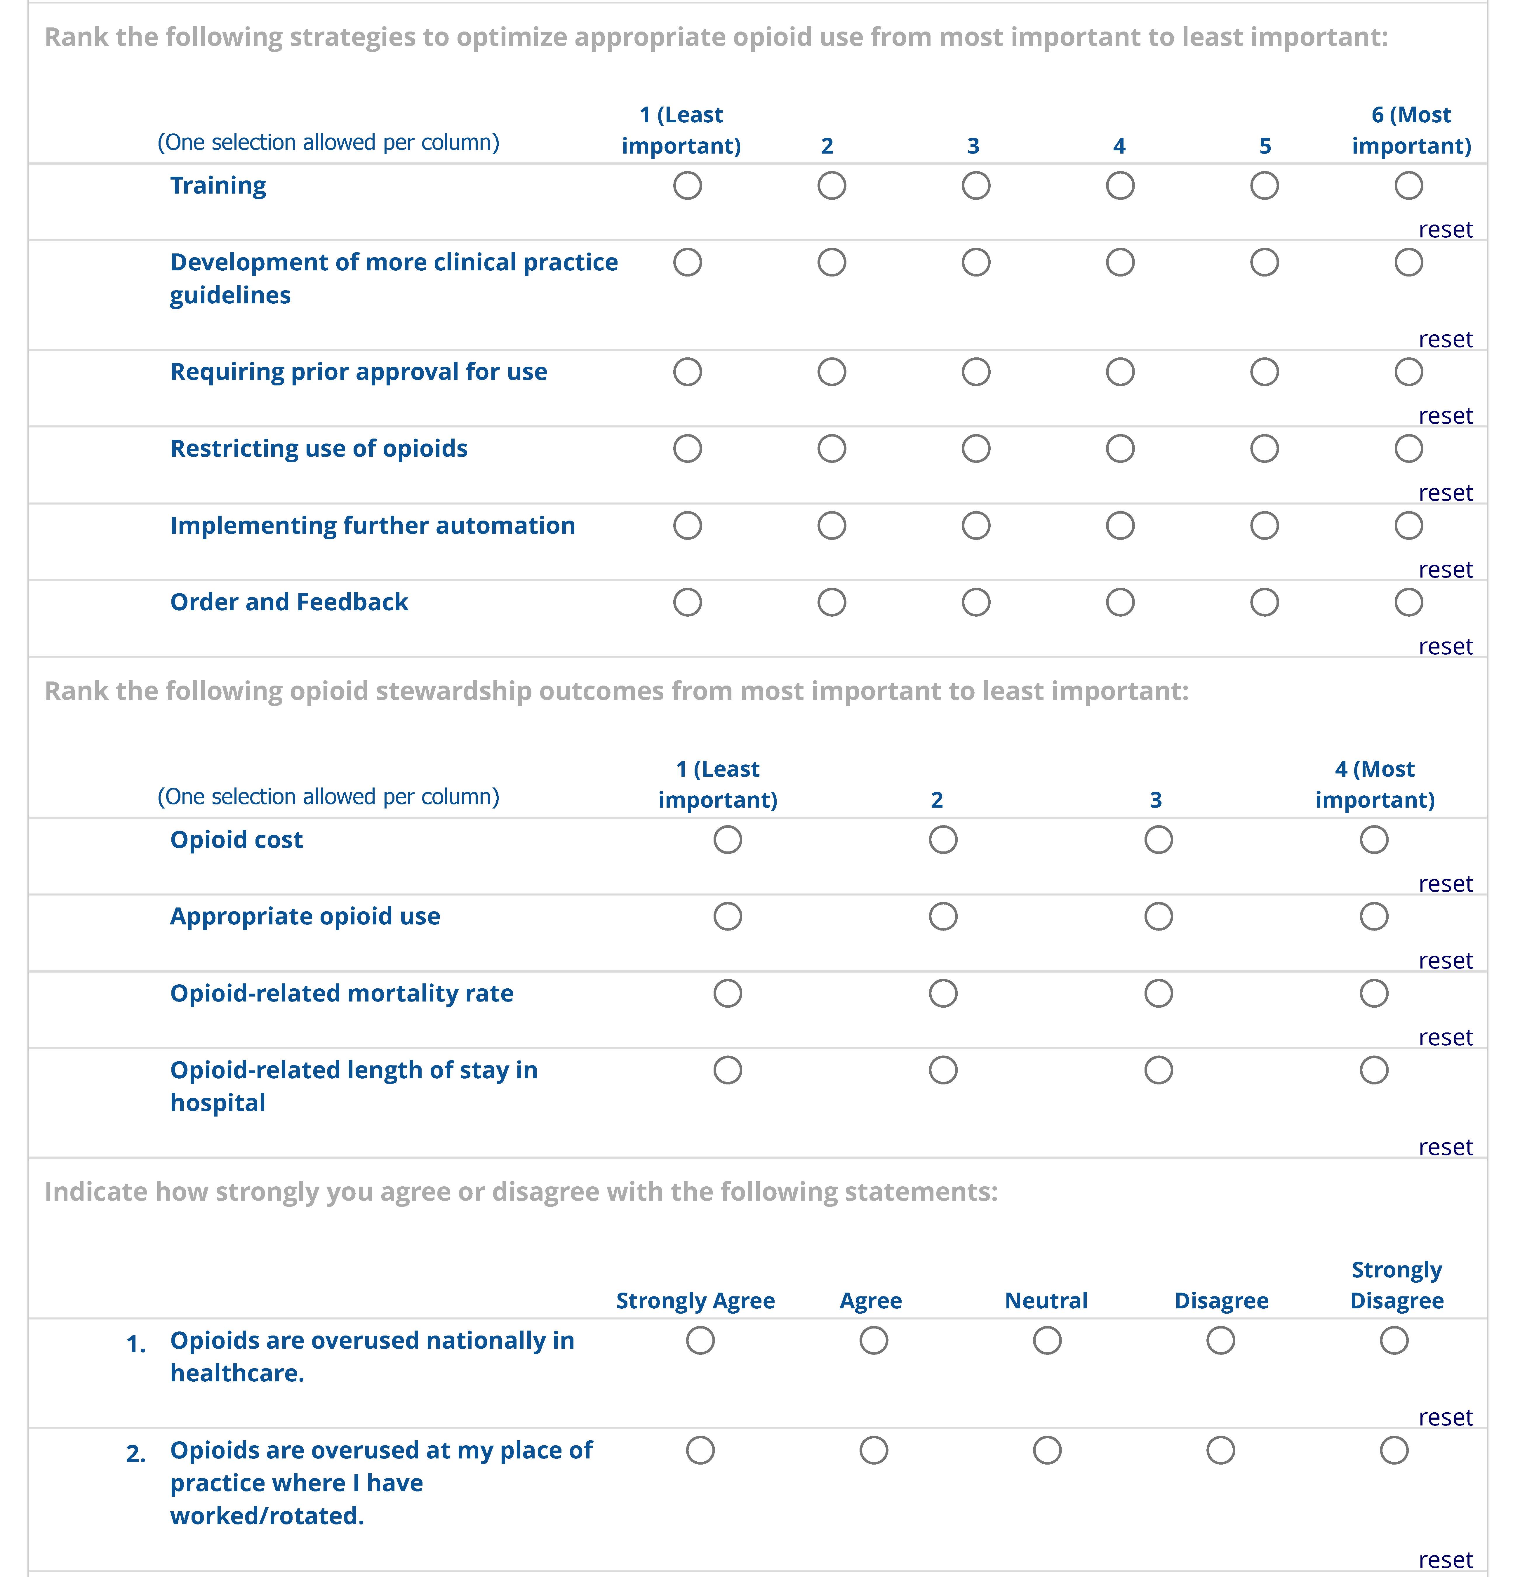Choose Disagree for overuse at my practice

(x=1220, y=1451)
